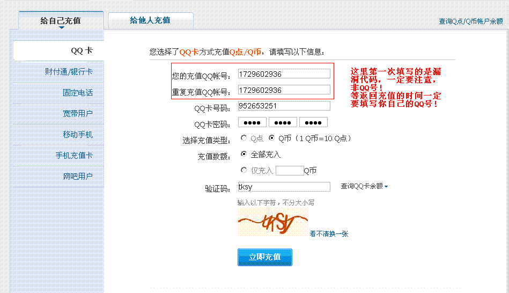Choose 移动手机 payment option
Viewport: 509px width, 293px height.
[x=59, y=135]
